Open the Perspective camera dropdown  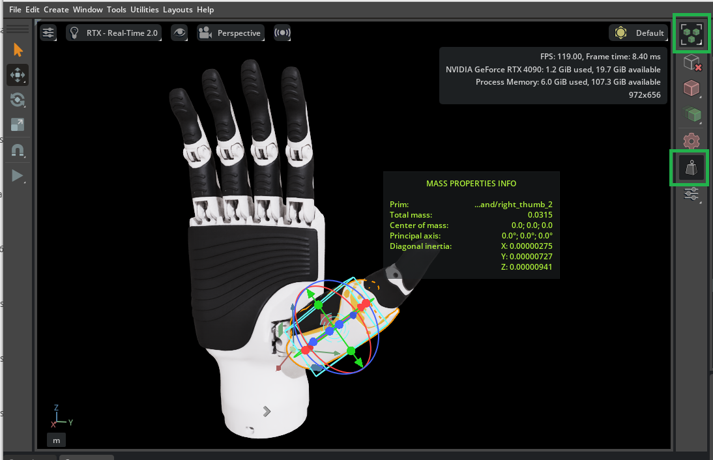tap(230, 33)
